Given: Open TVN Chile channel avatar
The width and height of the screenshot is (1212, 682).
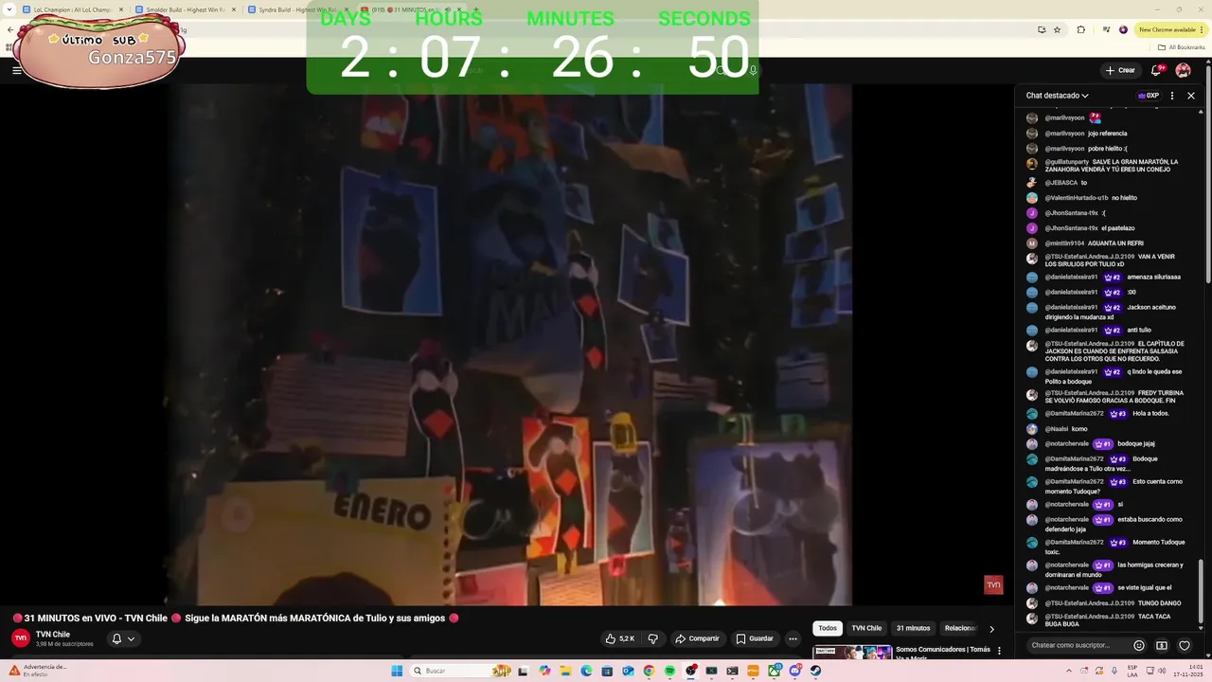Looking at the screenshot, I should coord(21,638).
